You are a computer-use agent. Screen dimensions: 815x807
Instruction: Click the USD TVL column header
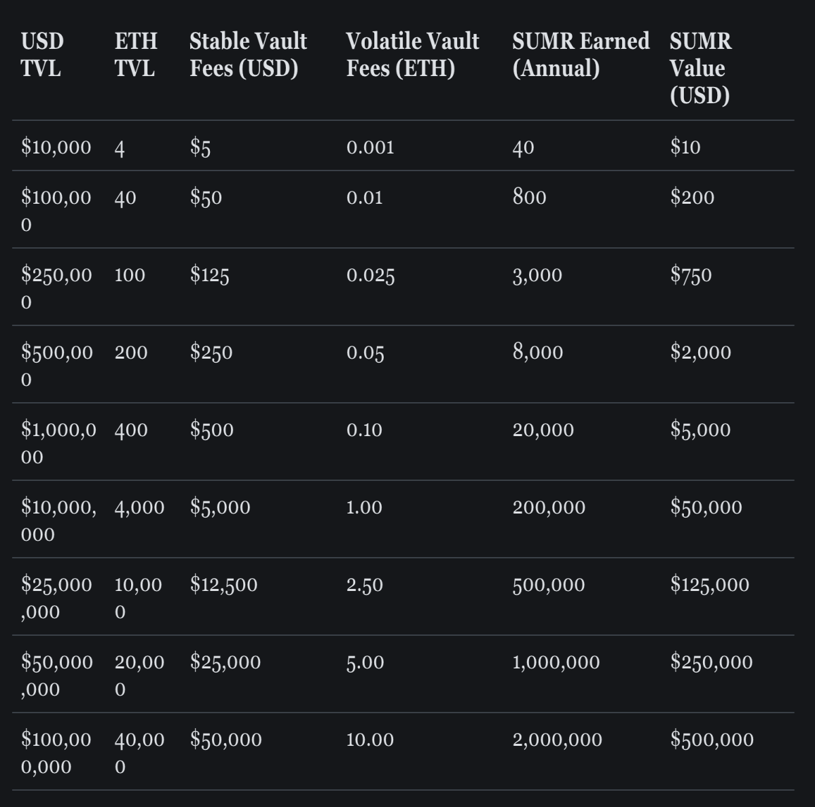(42, 54)
